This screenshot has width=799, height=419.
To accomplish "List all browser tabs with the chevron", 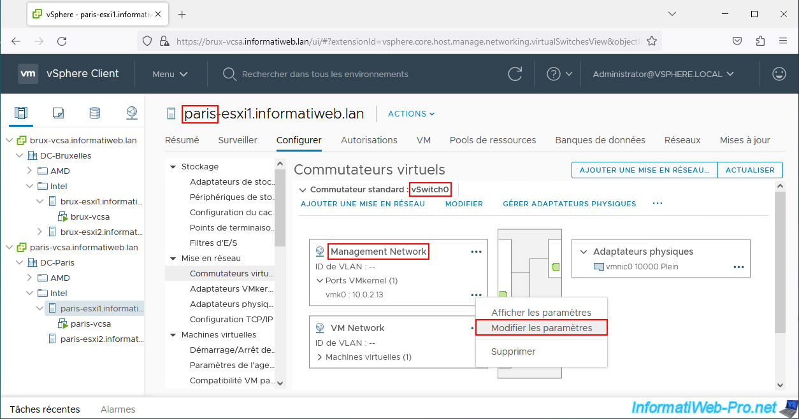I will click(673, 14).
